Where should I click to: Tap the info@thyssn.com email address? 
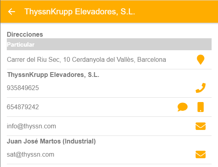coord(32,126)
